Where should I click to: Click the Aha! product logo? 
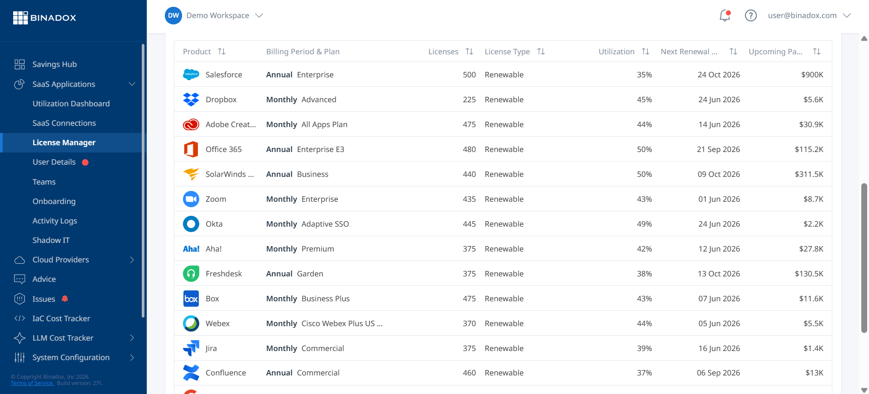coord(191,249)
